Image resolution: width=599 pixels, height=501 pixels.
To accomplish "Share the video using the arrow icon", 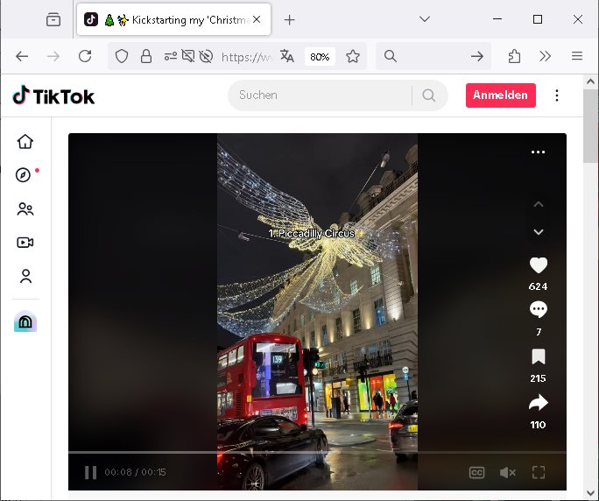I will coord(538,403).
